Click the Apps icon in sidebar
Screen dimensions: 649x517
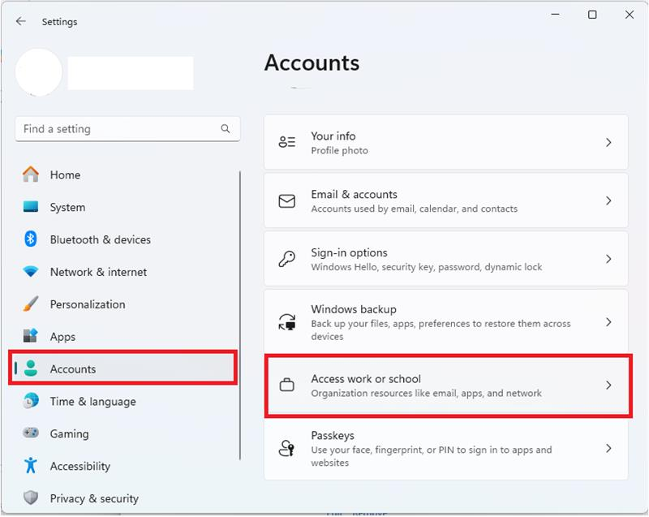pyautogui.click(x=31, y=336)
